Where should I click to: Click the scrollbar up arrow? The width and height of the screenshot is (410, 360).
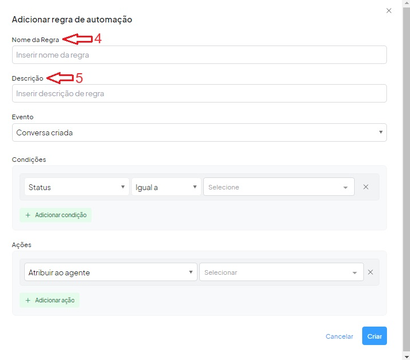(406, 3)
